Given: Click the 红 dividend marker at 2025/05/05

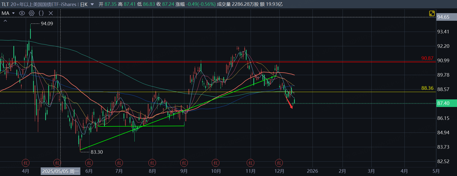Looking at the screenshot, I should tap(57, 163).
